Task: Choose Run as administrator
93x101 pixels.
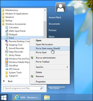Action: tap(50, 58)
